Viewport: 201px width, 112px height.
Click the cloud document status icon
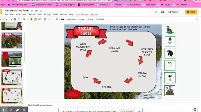[41, 11]
